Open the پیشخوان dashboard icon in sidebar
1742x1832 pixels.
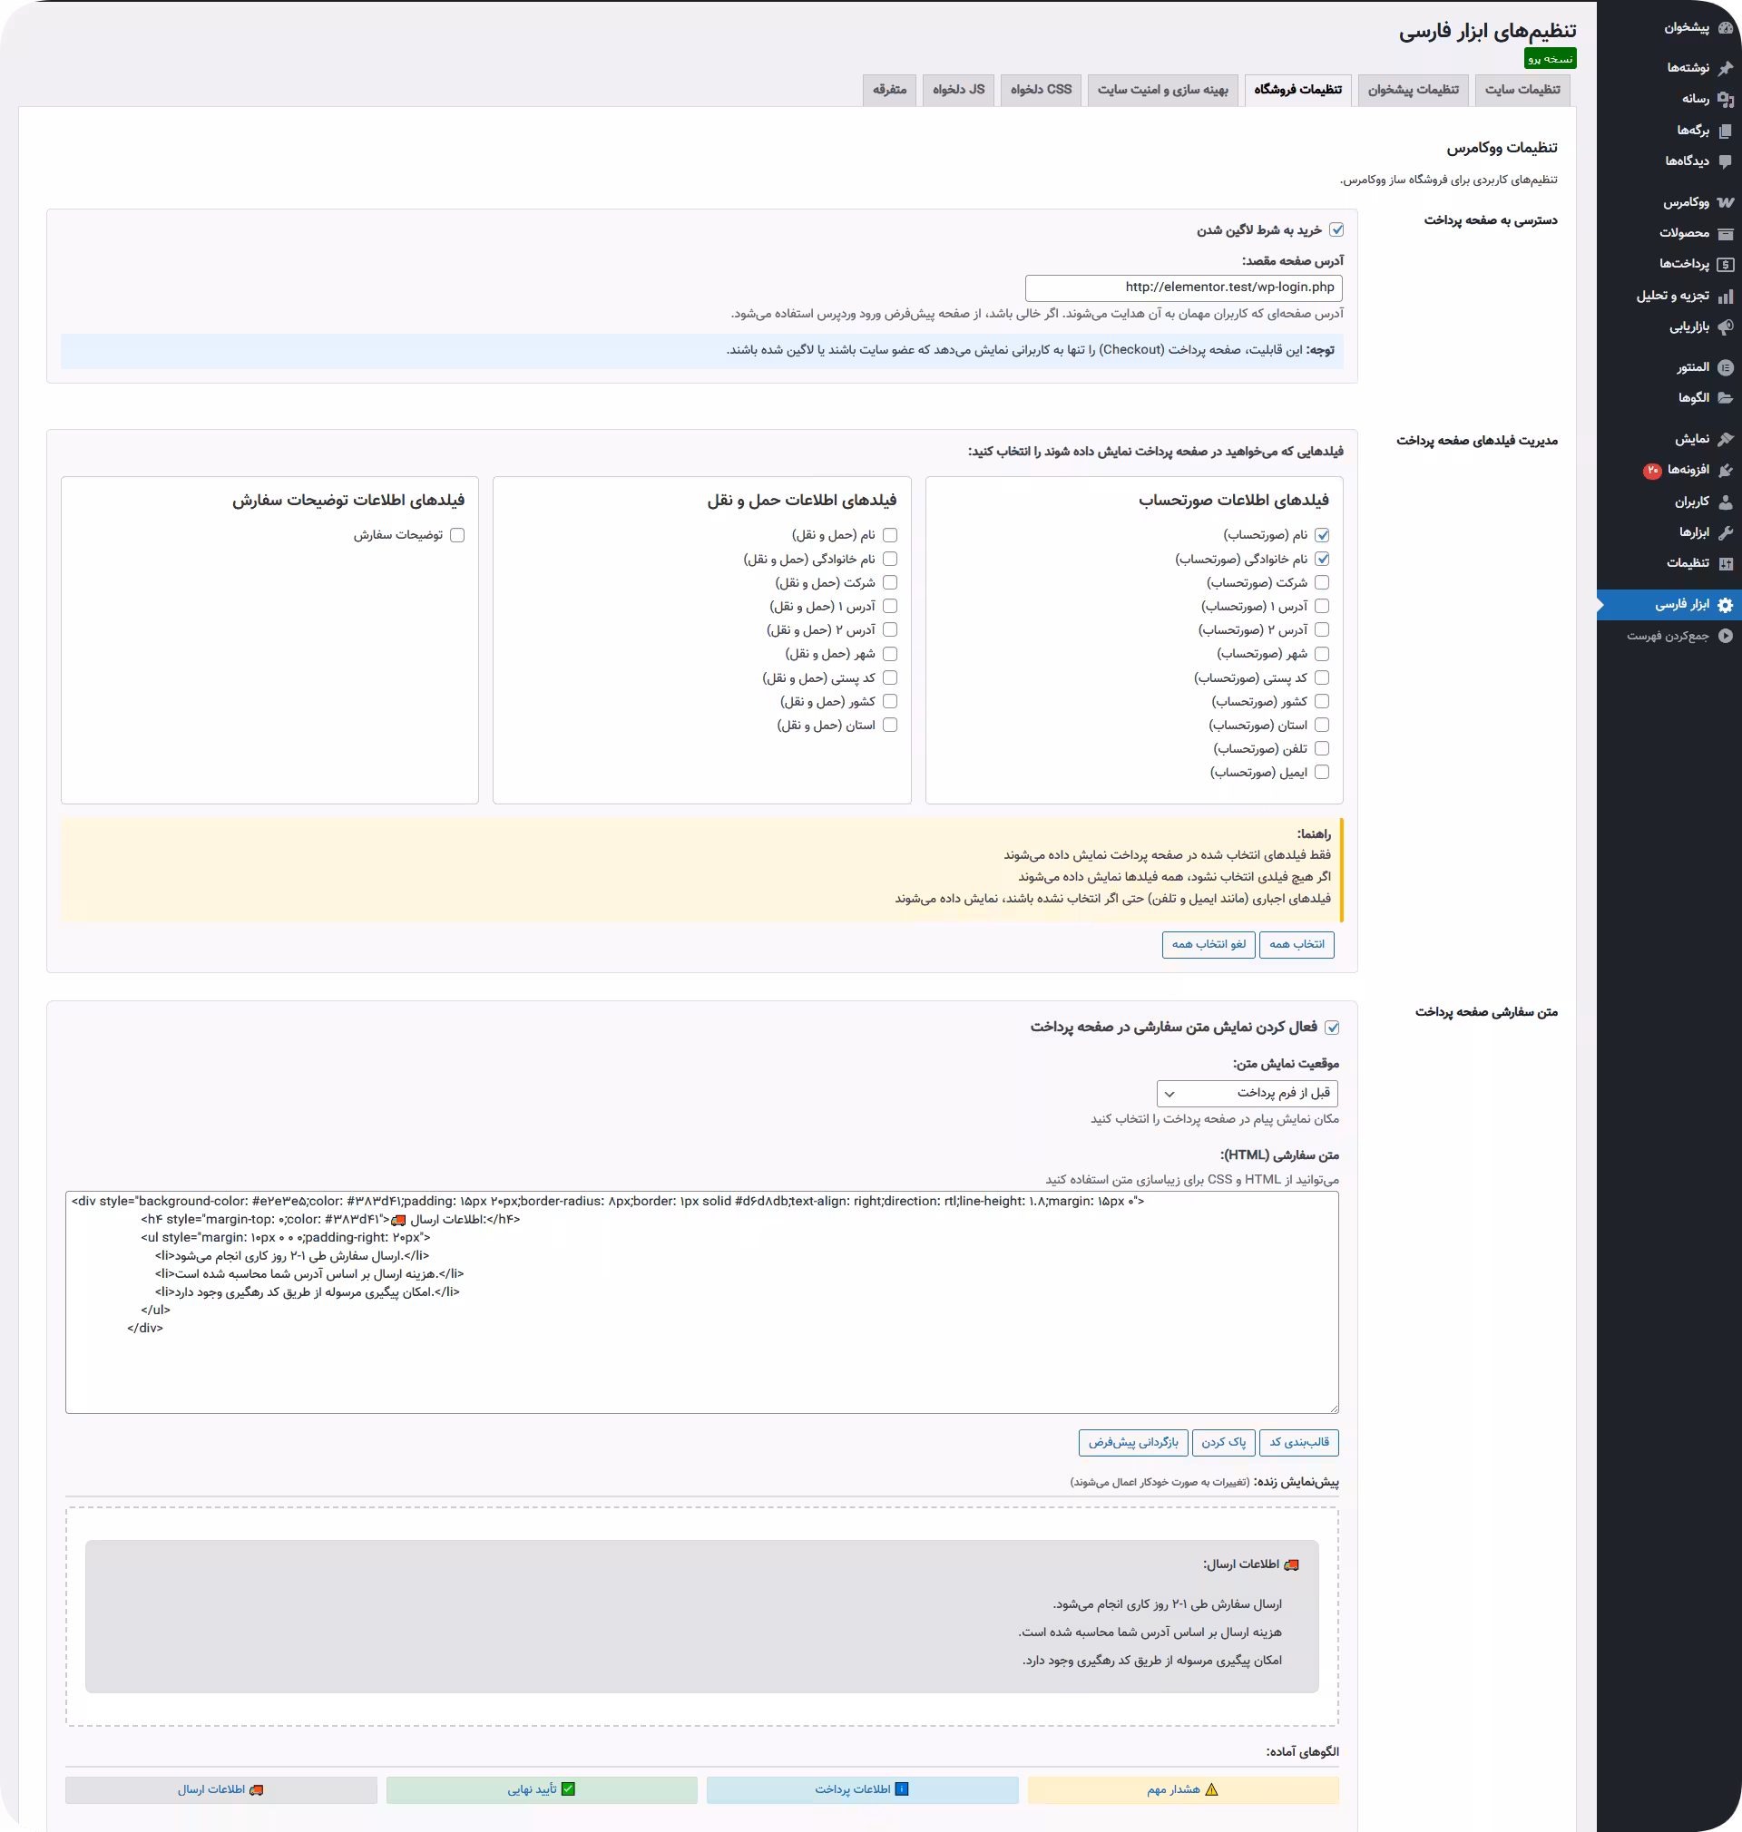coord(1726,28)
